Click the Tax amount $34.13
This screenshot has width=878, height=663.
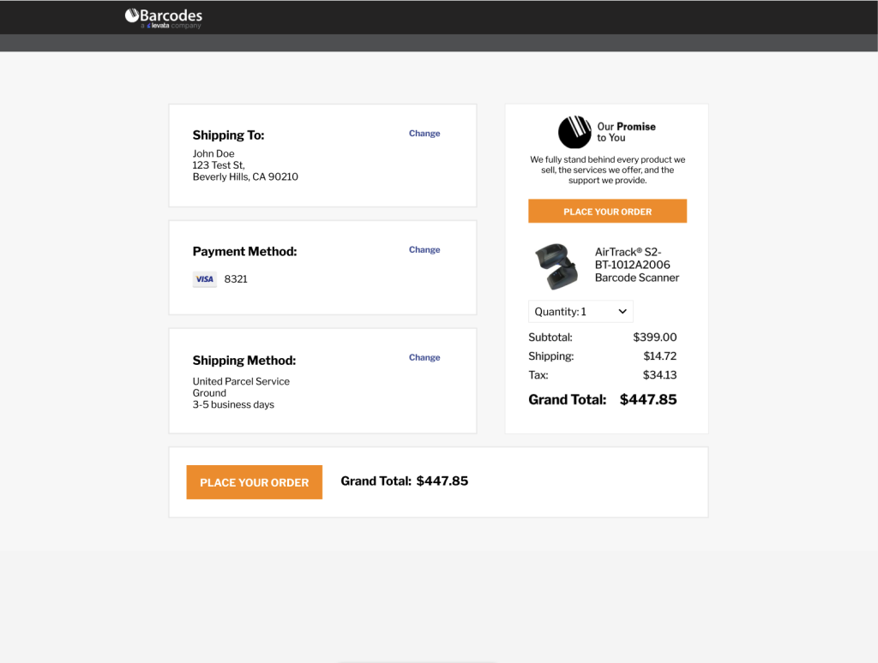point(659,375)
